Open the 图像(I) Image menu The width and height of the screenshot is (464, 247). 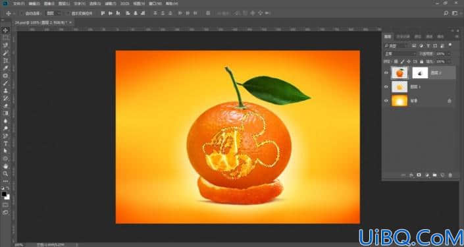click(49, 3)
